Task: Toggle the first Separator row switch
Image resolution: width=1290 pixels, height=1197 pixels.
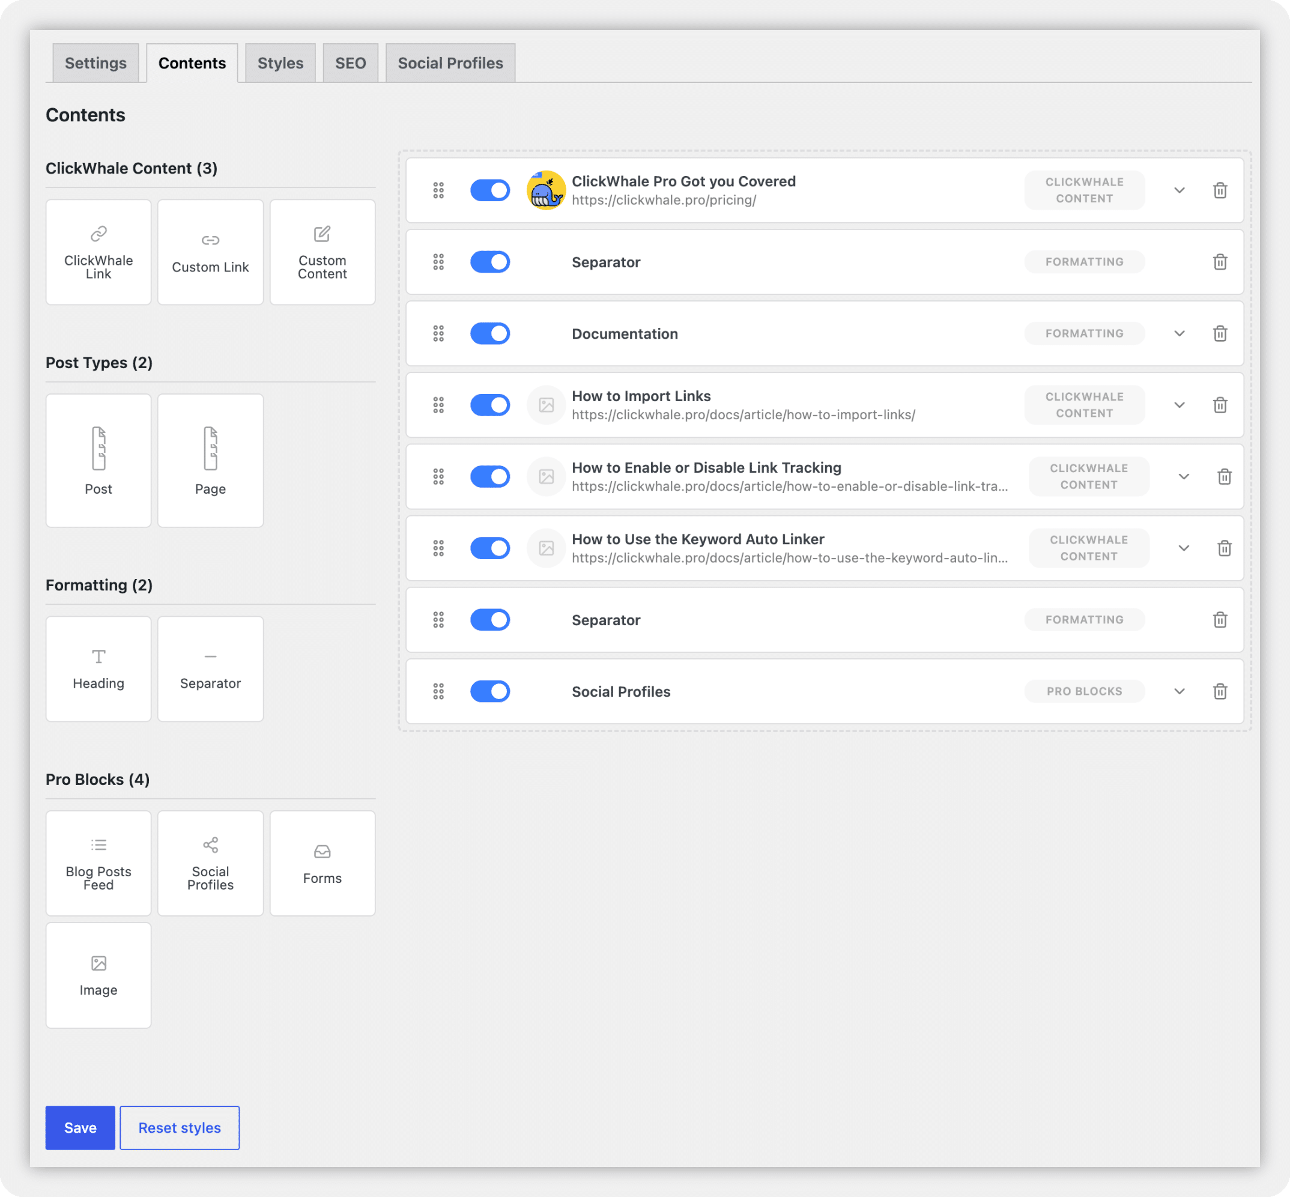Action: (490, 262)
